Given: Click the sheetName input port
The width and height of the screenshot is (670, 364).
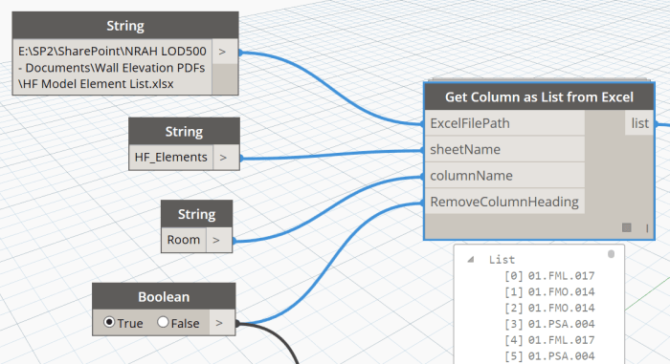Looking at the screenshot, I should [x=504, y=149].
